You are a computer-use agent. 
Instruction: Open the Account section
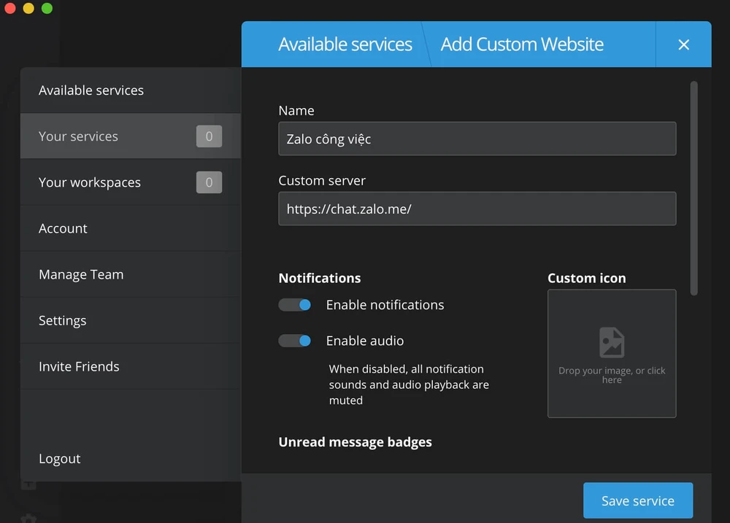63,228
